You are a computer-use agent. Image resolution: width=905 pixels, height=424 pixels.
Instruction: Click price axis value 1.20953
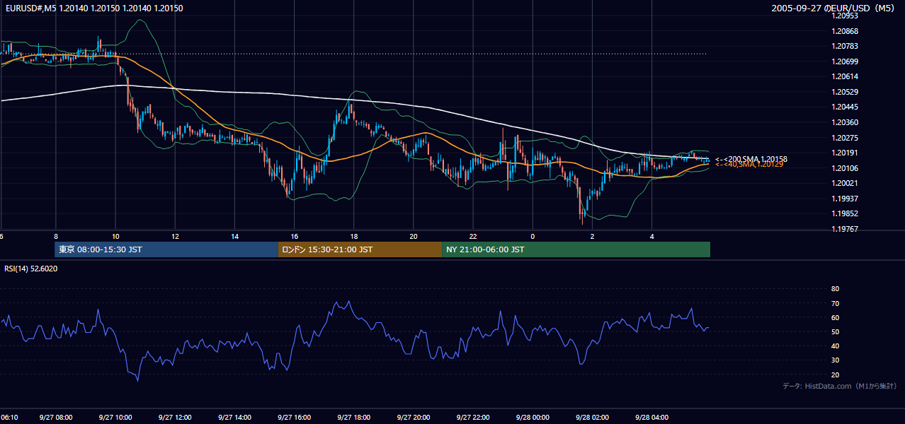[846, 16]
